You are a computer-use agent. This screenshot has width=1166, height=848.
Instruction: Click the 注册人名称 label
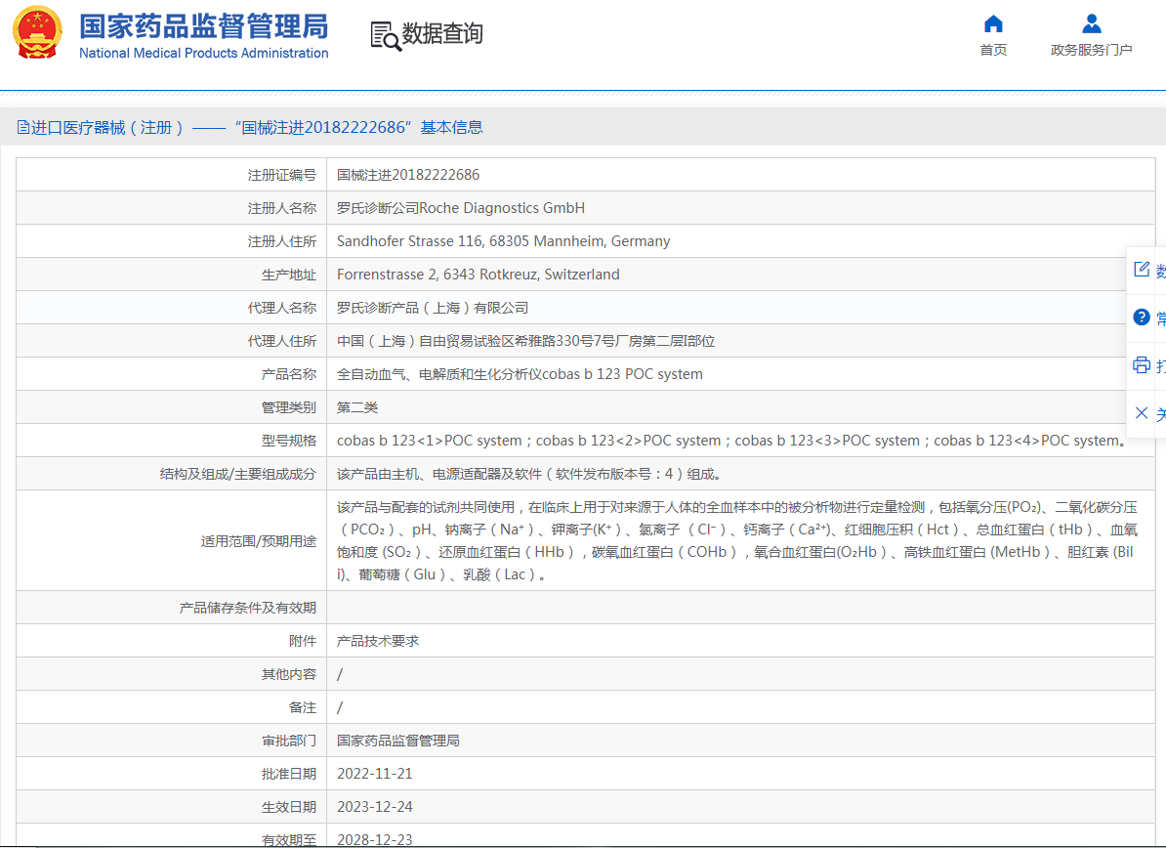pos(282,208)
